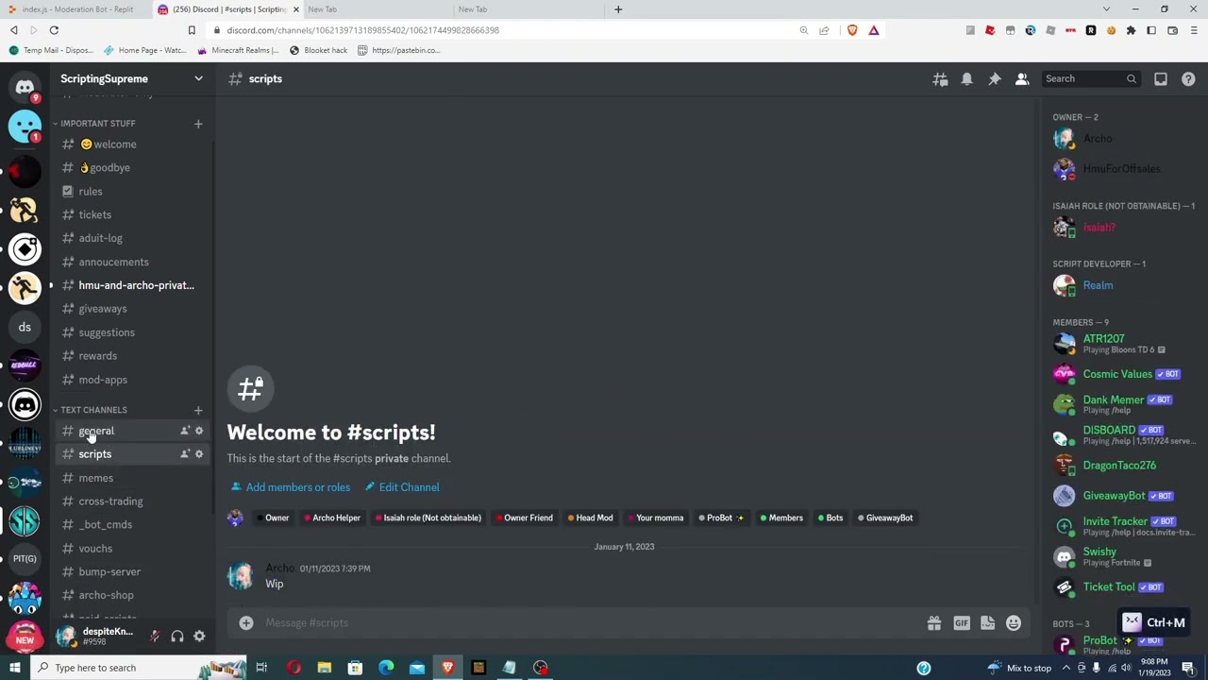Open the Threads icon in channel header
This screenshot has height=680, width=1208.
click(940, 79)
